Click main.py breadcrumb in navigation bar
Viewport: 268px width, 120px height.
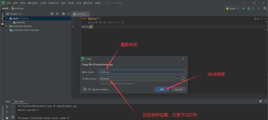[18, 8]
